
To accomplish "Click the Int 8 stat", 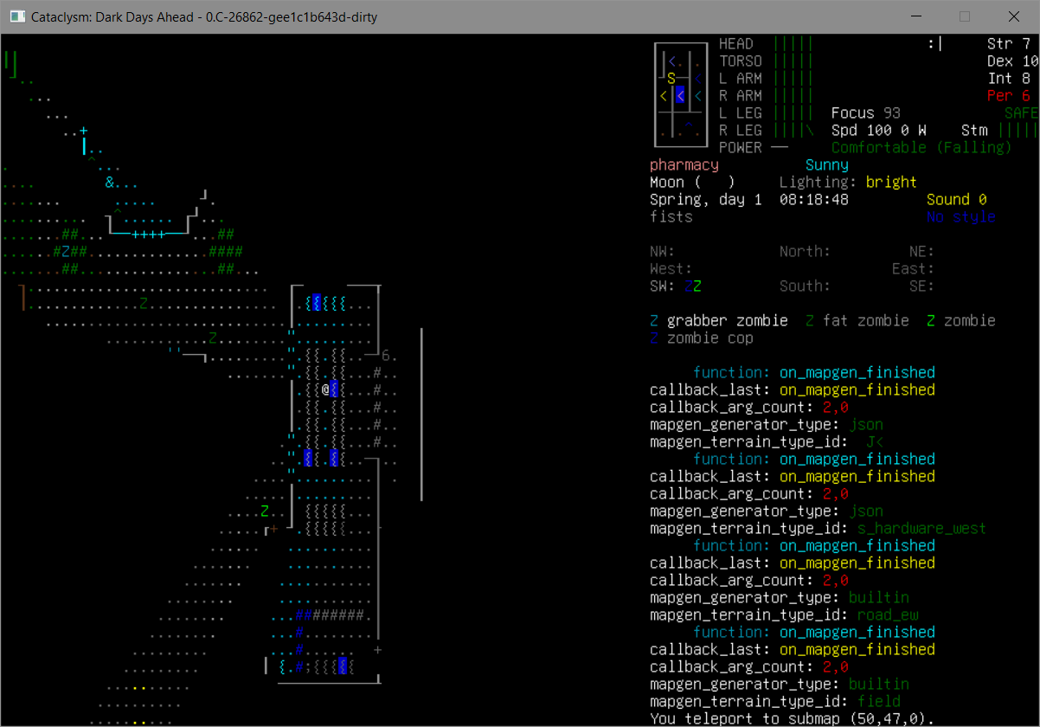I will coord(1009,78).
